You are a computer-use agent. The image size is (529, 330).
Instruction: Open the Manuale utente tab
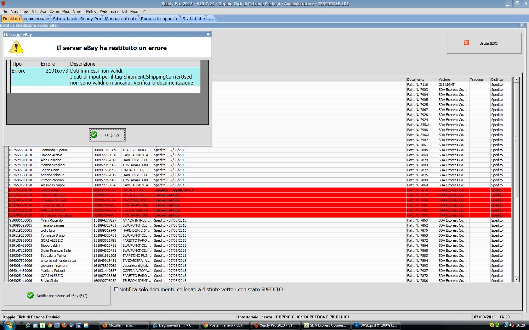tap(121, 19)
